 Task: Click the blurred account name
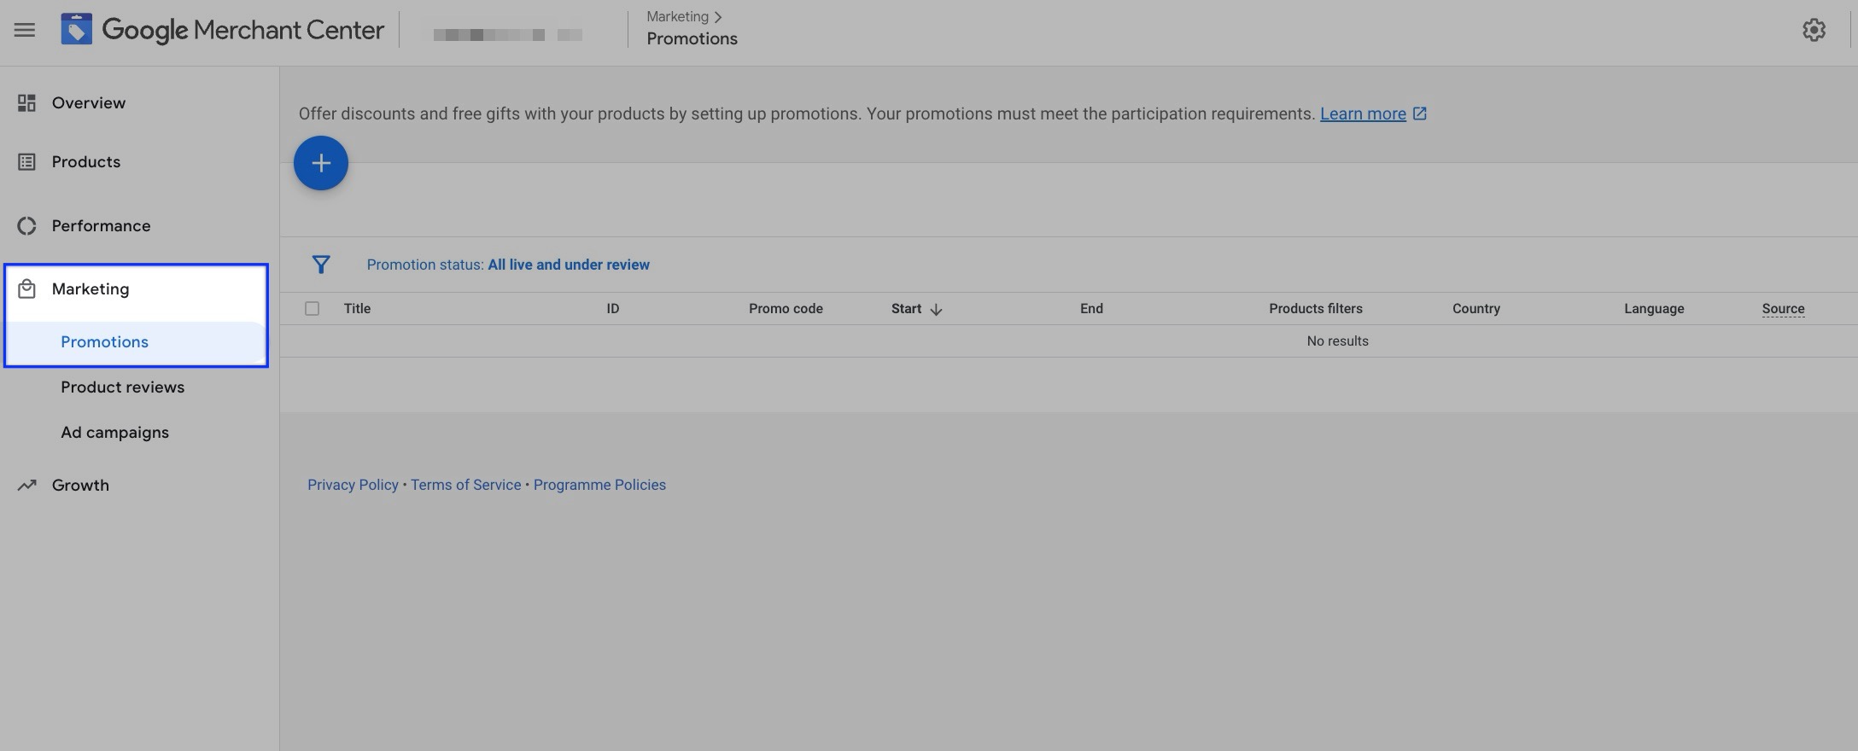point(508,35)
